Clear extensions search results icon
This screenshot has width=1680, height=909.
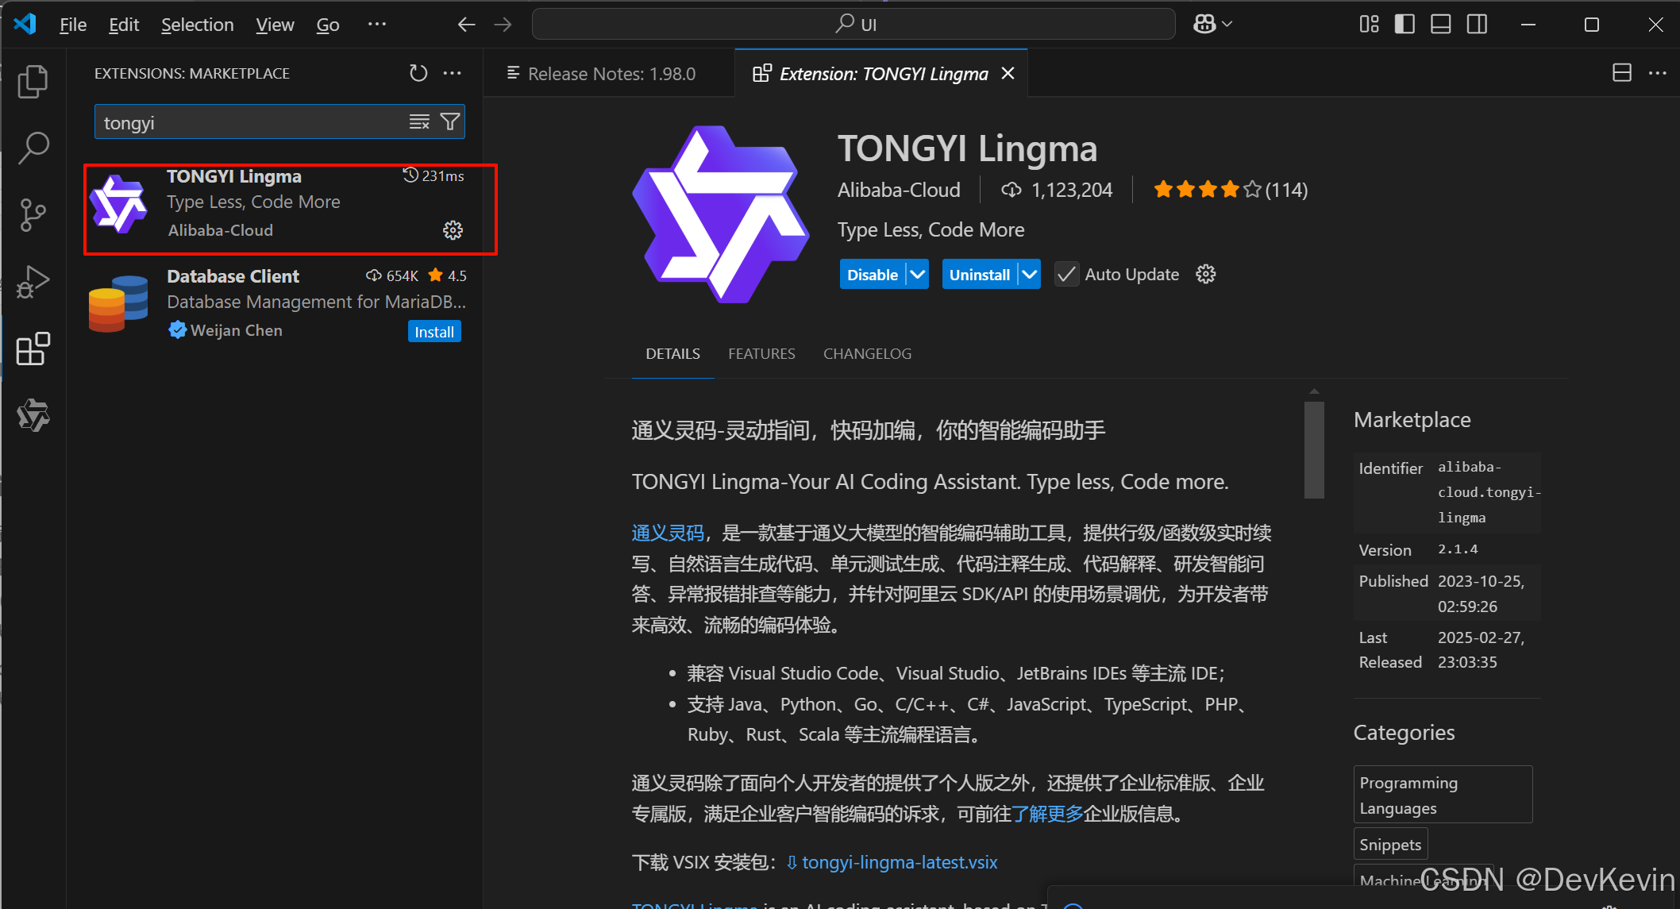click(419, 121)
